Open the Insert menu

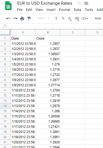point(51,10)
